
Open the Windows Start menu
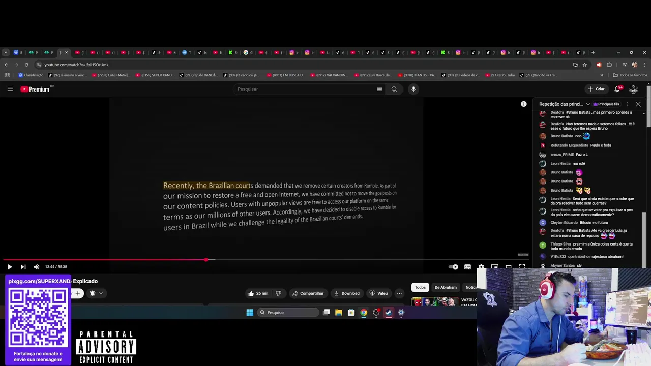click(x=250, y=313)
